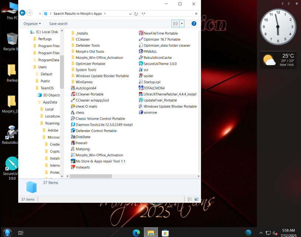Select the PINBALL game icon

pyautogui.click(x=148, y=51)
